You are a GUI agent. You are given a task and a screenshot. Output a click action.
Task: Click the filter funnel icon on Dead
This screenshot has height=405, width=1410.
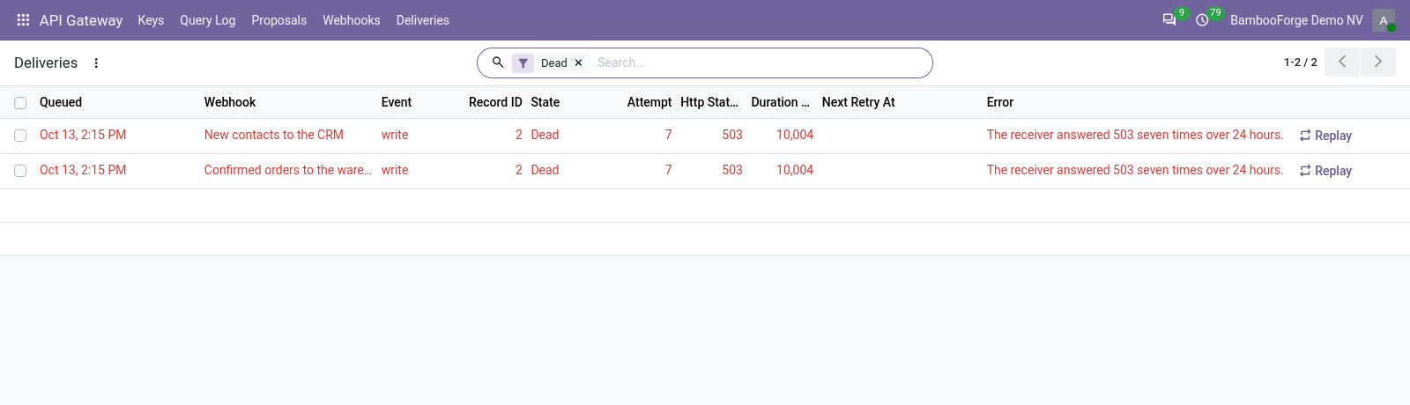click(523, 63)
